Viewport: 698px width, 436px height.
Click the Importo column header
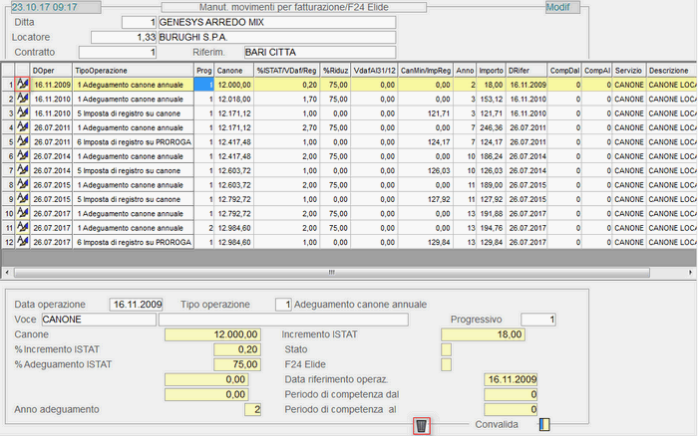point(491,71)
